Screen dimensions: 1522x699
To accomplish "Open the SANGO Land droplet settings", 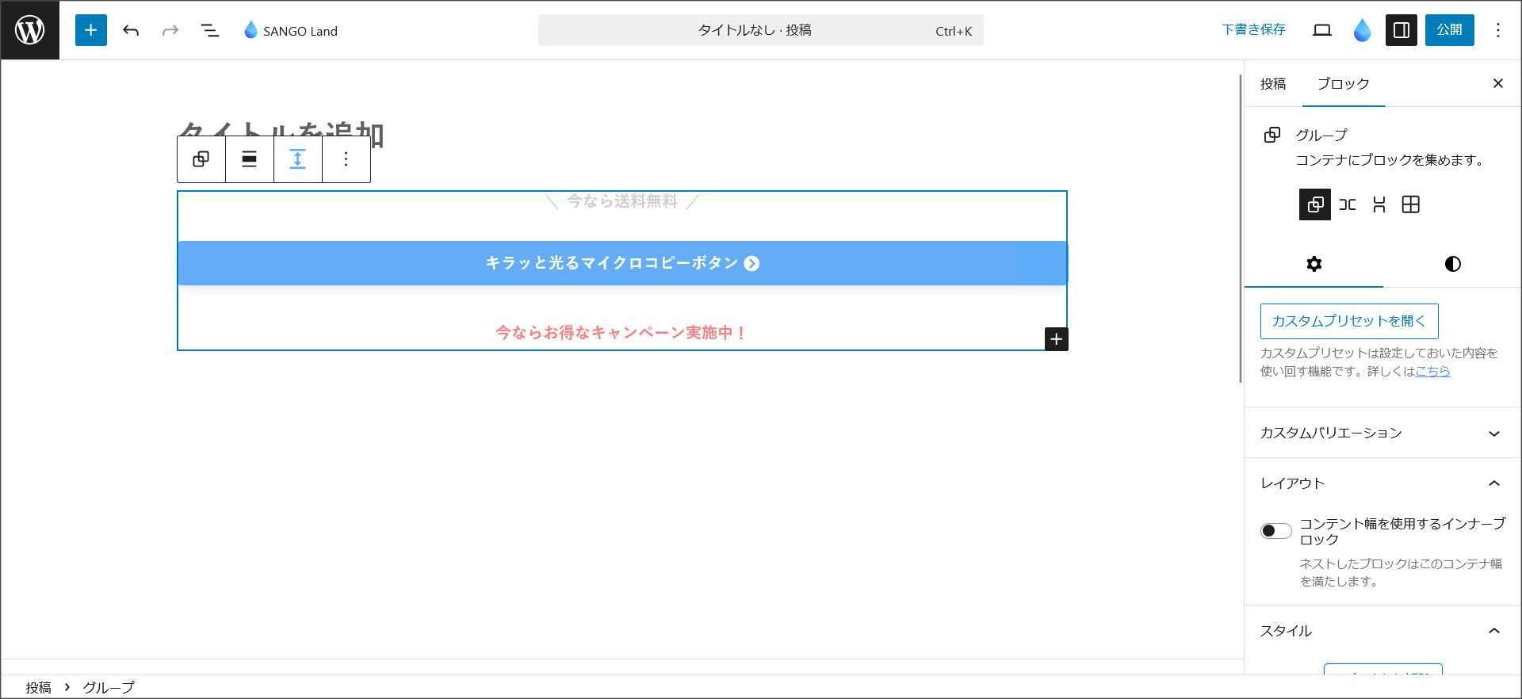I will [x=1362, y=30].
